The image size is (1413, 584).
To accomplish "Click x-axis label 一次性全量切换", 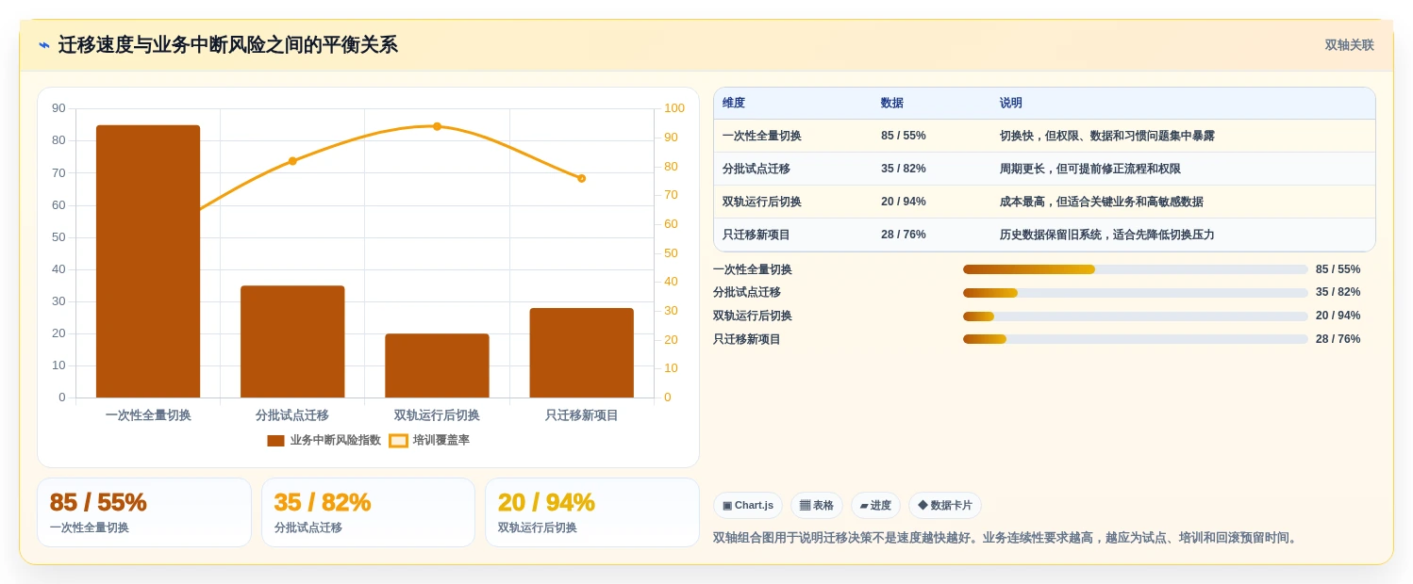I will coord(148,415).
